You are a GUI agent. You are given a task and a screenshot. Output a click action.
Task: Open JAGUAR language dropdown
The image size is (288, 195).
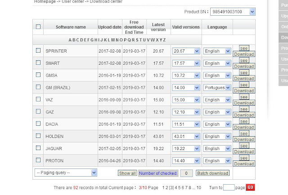tap(217, 149)
